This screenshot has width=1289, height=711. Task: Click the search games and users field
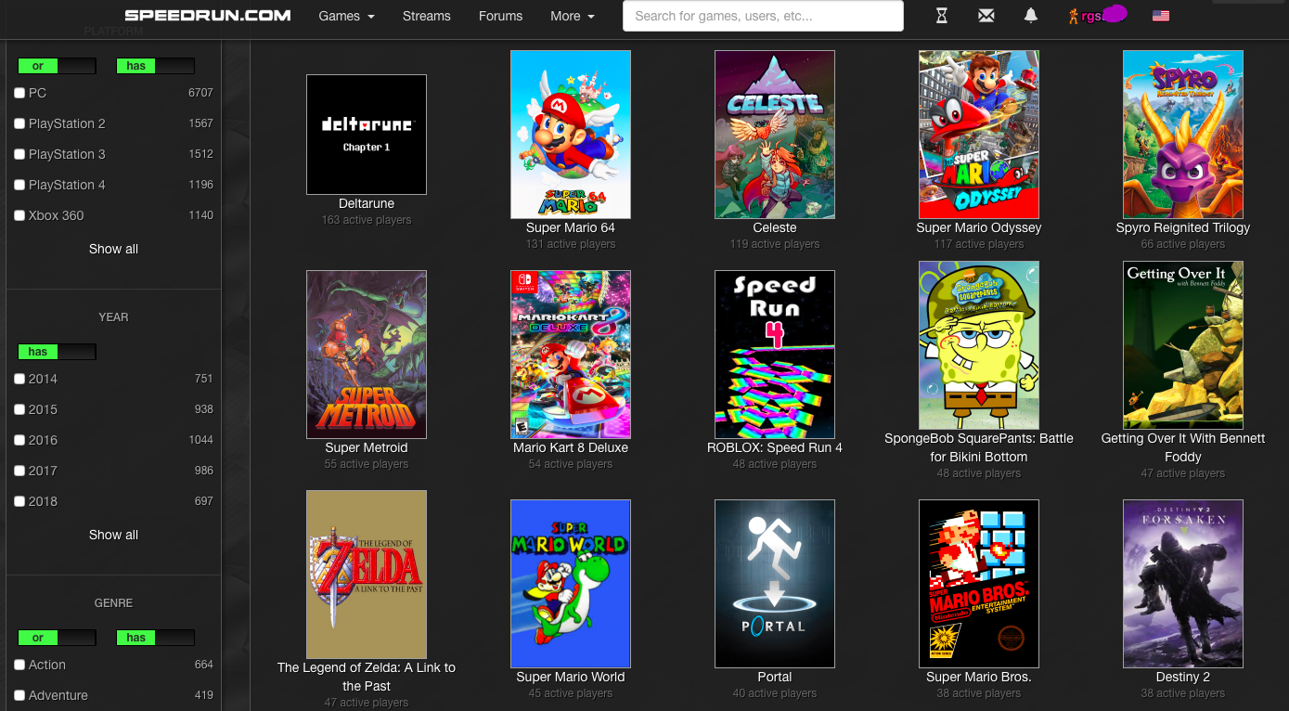click(762, 16)
